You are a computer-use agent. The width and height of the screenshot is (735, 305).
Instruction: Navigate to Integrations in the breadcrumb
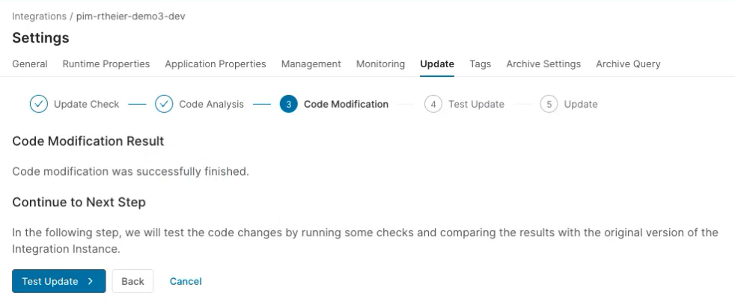(x=39, y=16)
